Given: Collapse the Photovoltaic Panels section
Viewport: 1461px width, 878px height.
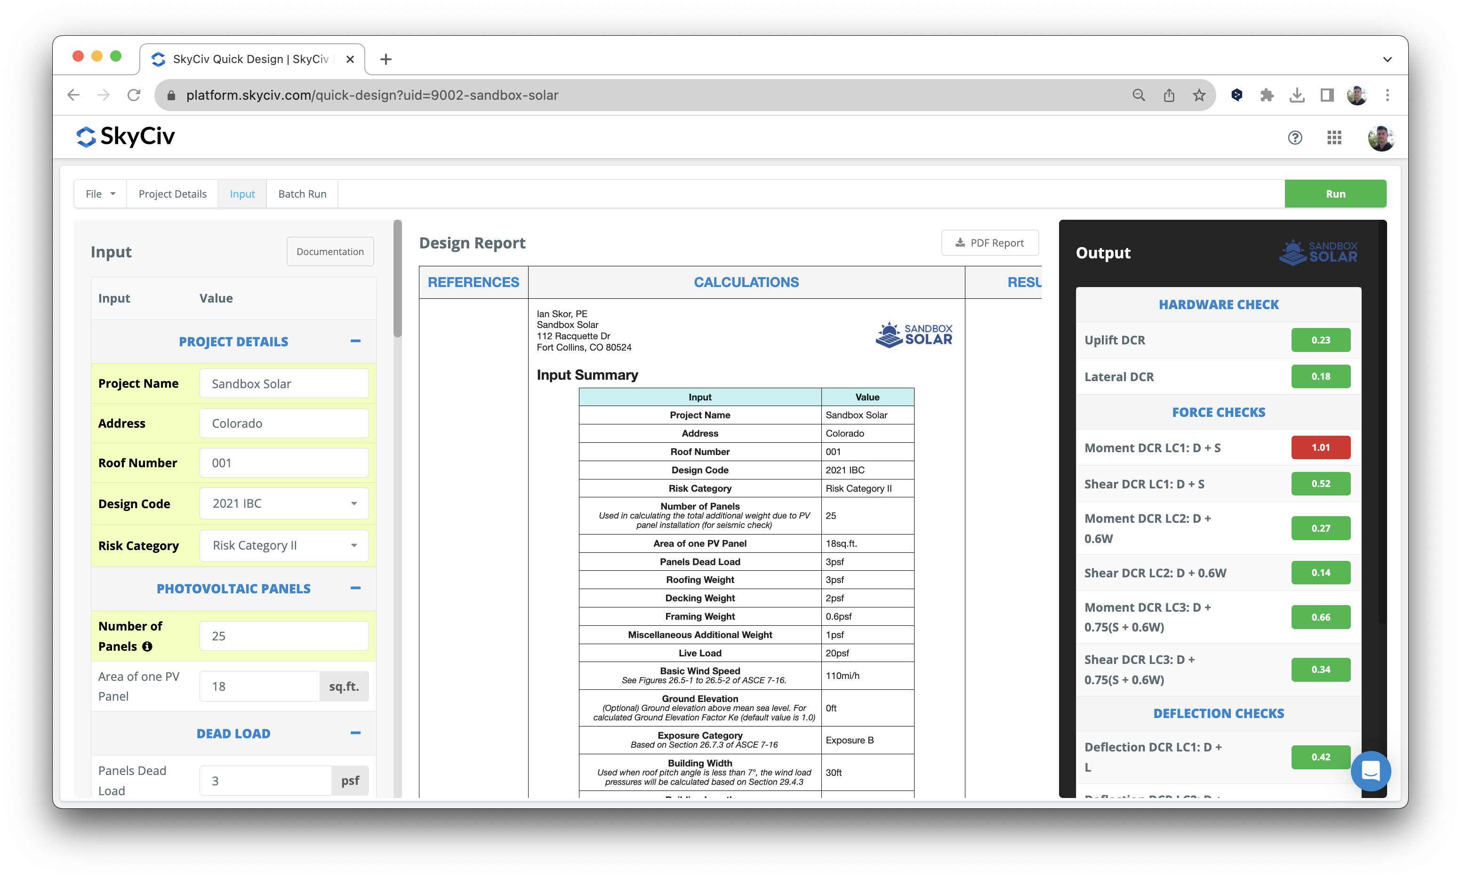Looking at the screenshot, I should 355,588.
